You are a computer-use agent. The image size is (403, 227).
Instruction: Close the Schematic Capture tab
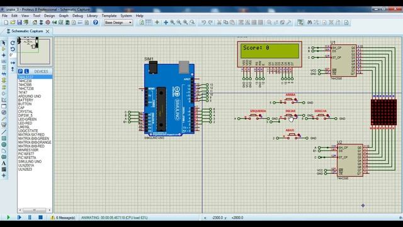pyautogui.click(x=48, y=32)
